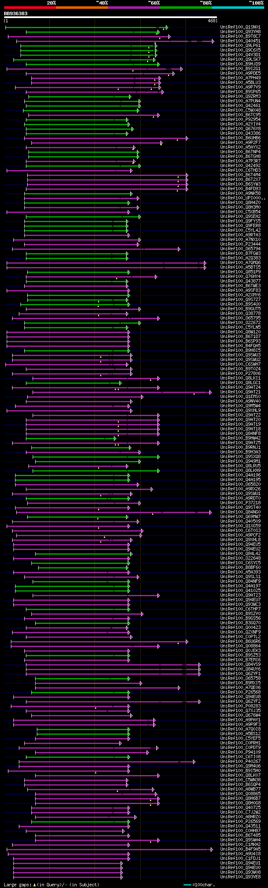The image size is (268, 888).
Task: Select the UniRef100_B6TC95 label
Action: point(240,115)
